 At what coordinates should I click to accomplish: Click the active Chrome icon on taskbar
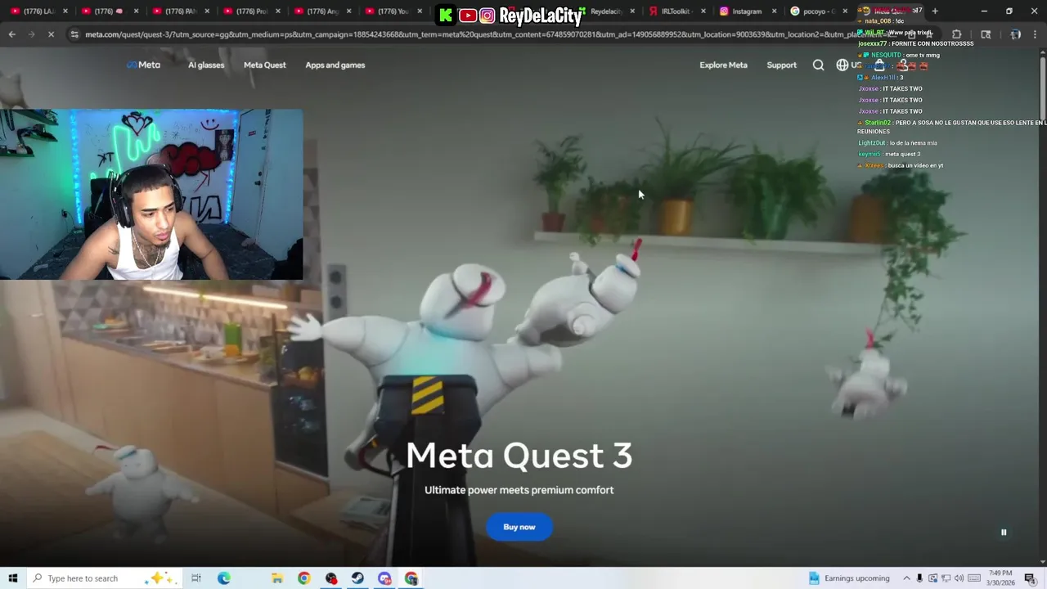click(x=411, y=578)
